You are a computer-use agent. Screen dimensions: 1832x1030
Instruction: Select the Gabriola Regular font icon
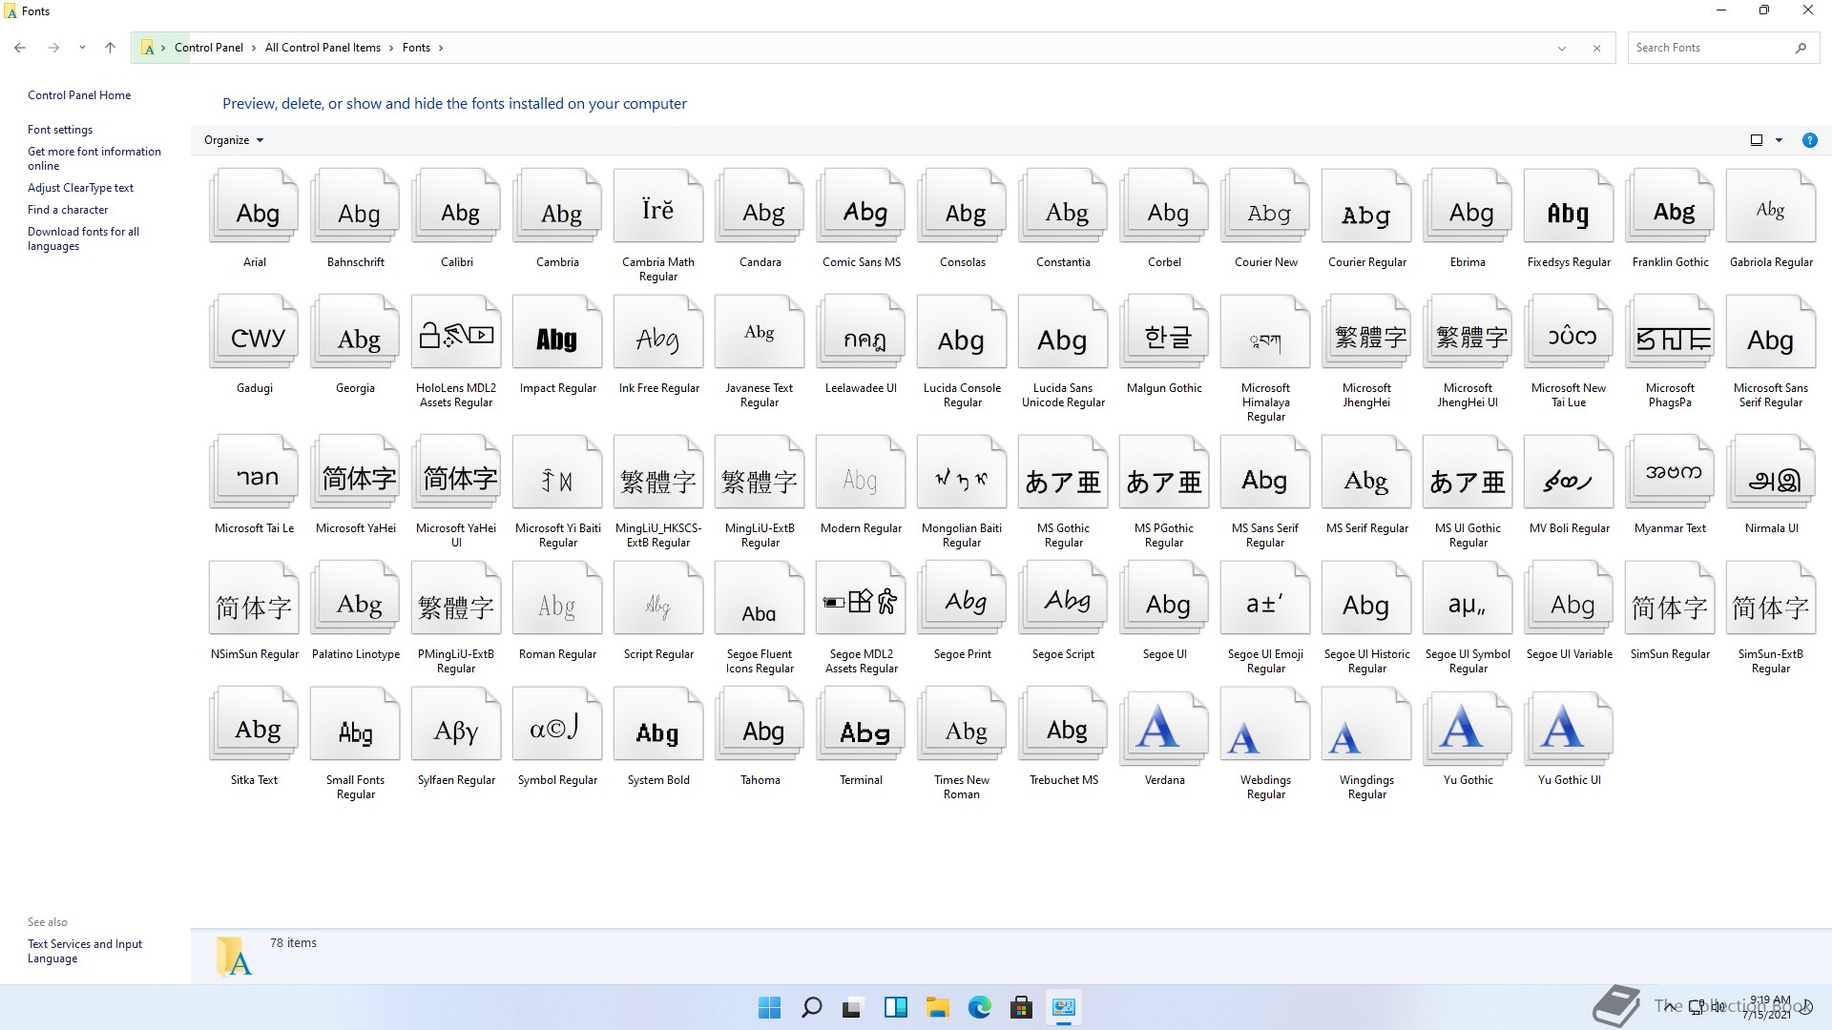click(x=1771, y=206)
